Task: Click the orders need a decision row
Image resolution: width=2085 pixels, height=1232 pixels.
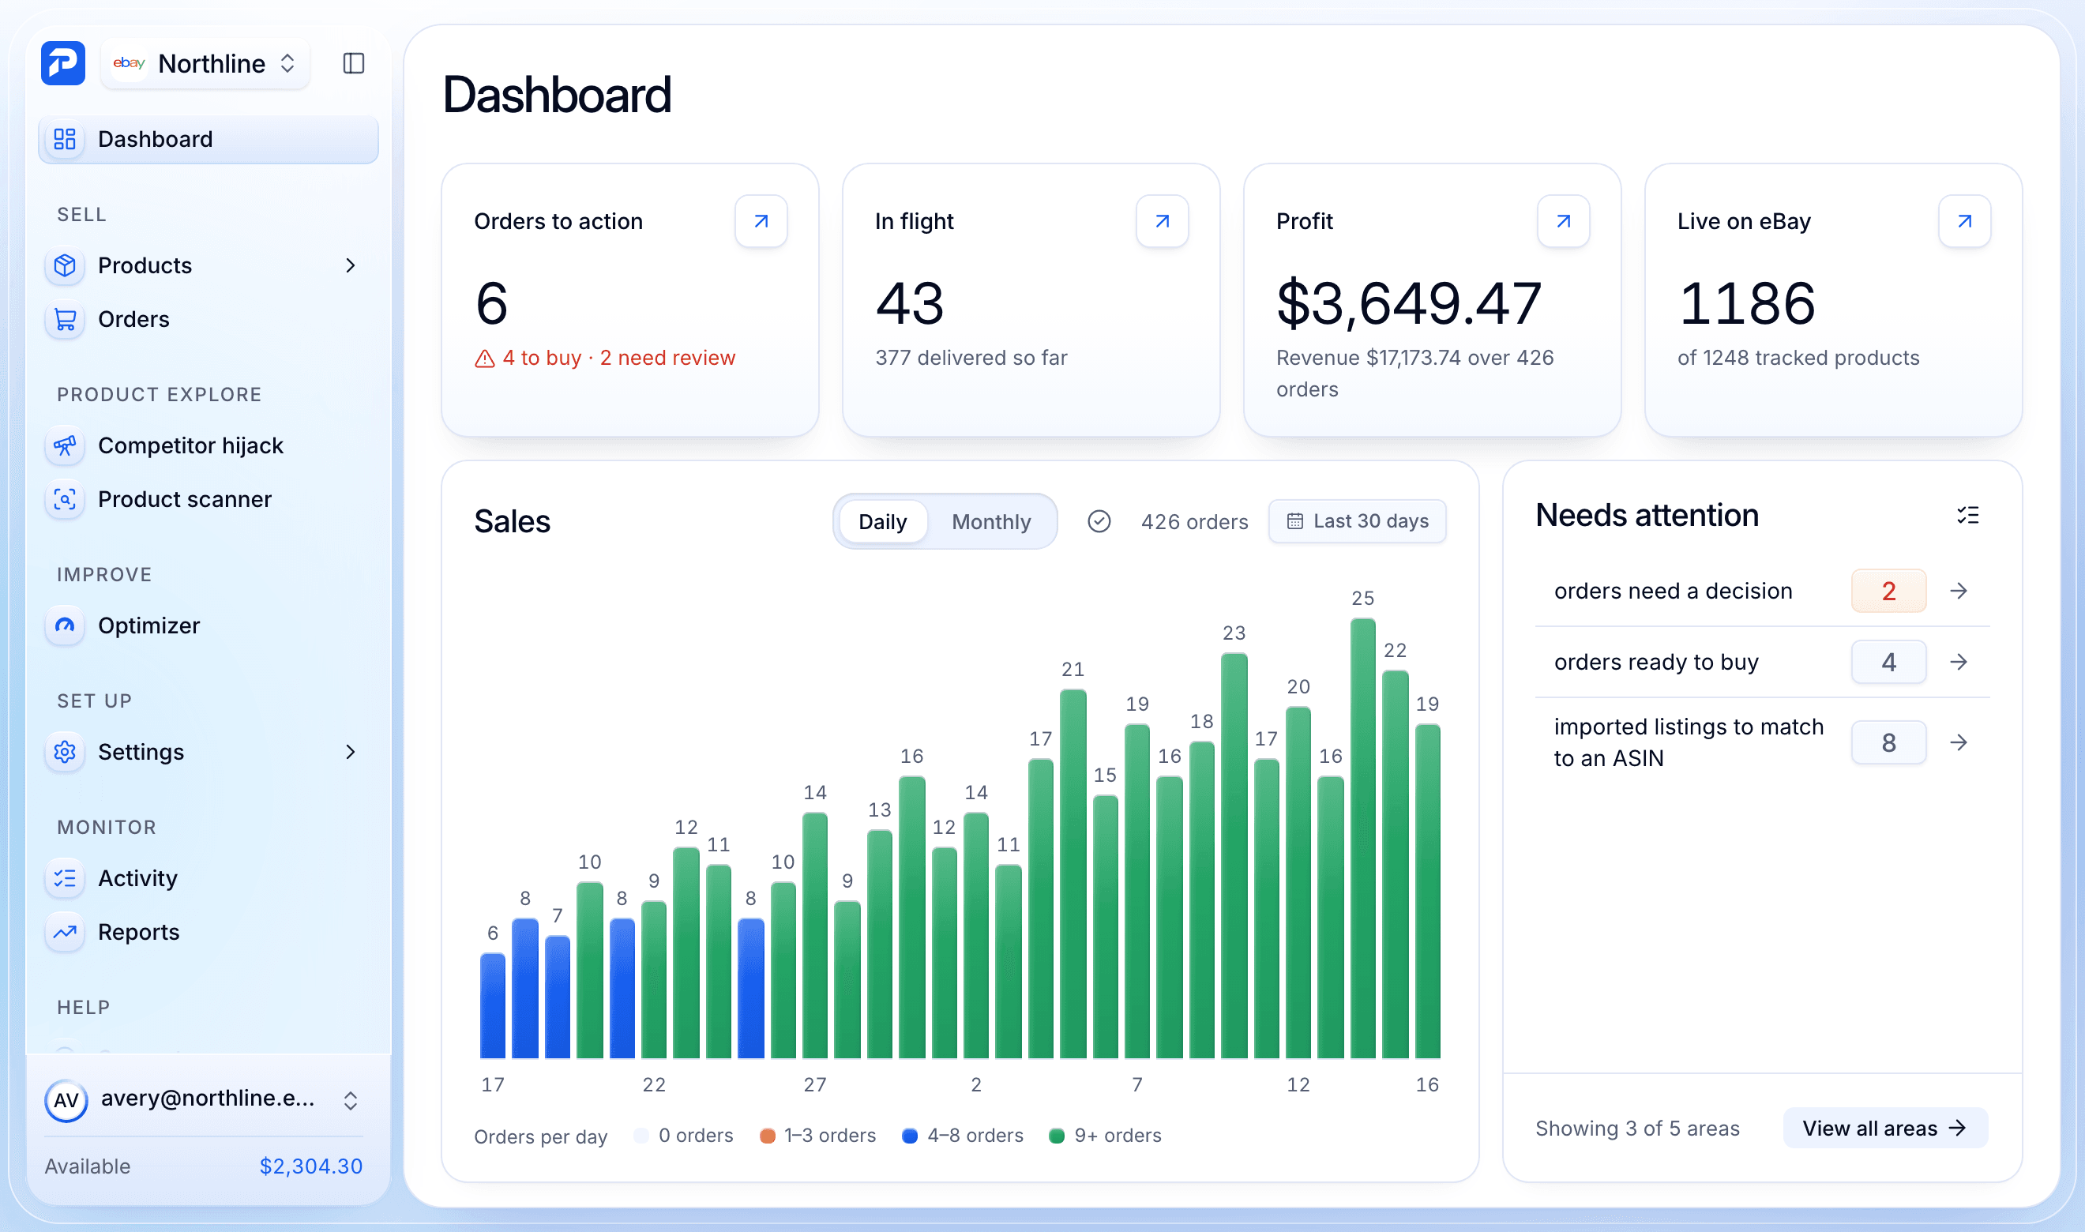Action: point(1762,591)
